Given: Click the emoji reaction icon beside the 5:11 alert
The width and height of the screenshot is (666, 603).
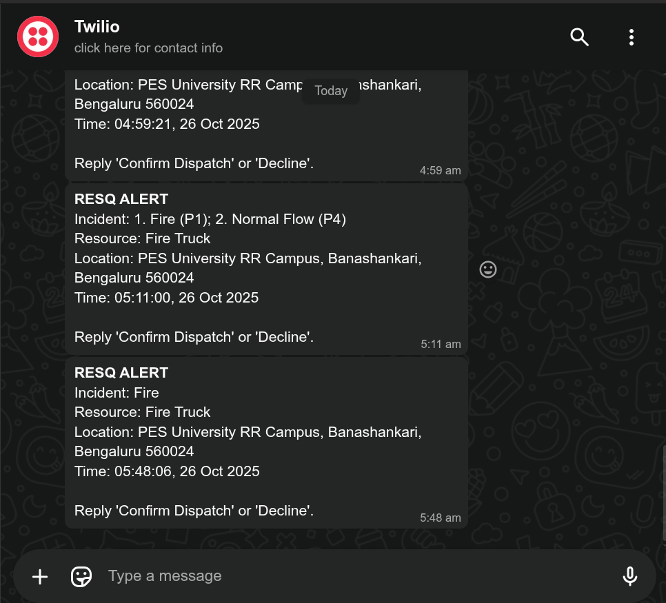Looking at the screenshot, I should (487, 269).
